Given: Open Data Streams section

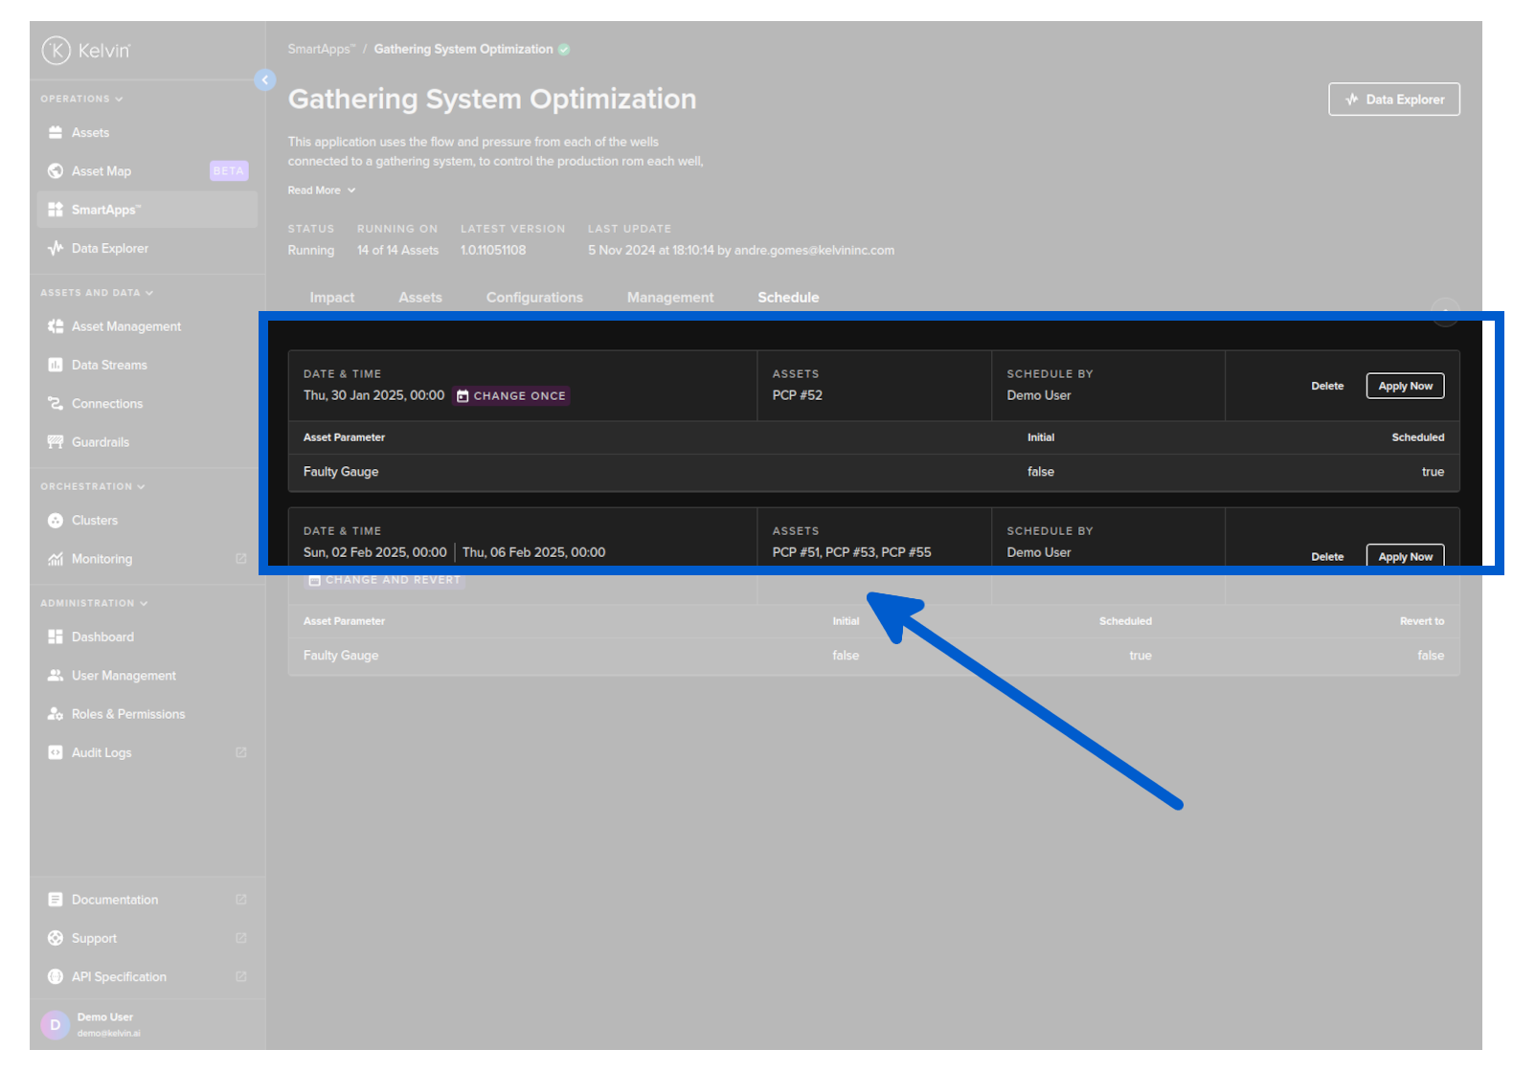Looking at the screenshot, I should (109, 366).
